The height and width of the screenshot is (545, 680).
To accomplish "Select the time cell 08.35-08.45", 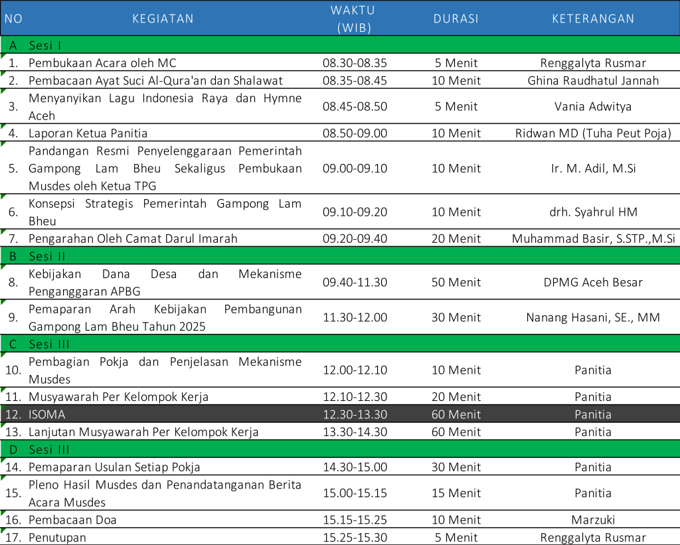I will click(x=355, y=80).
